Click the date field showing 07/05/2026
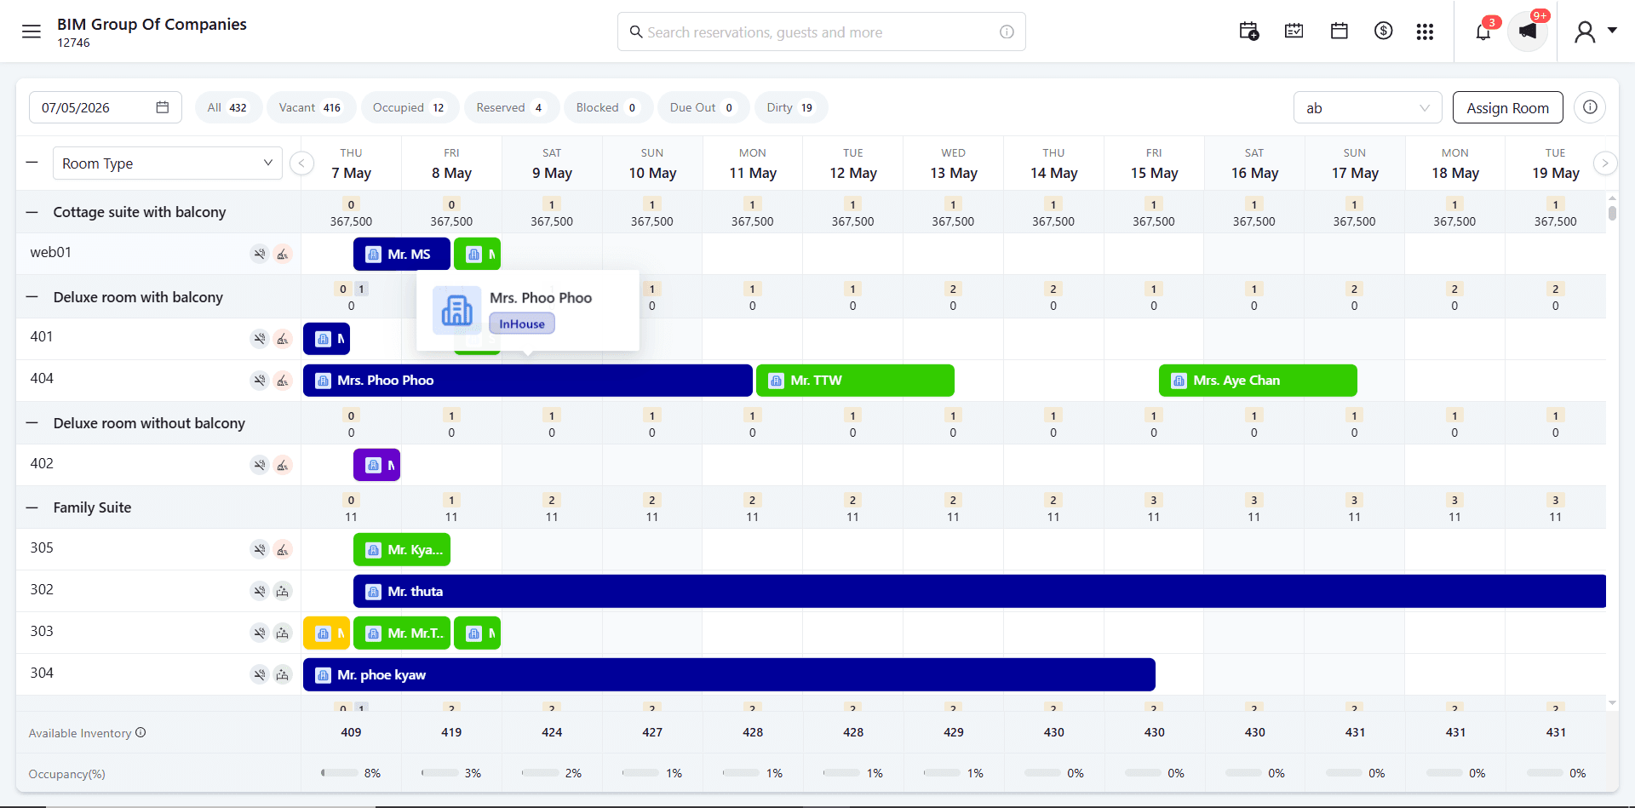This screenshot has height=808, width=1635. [x=106, y=107]
